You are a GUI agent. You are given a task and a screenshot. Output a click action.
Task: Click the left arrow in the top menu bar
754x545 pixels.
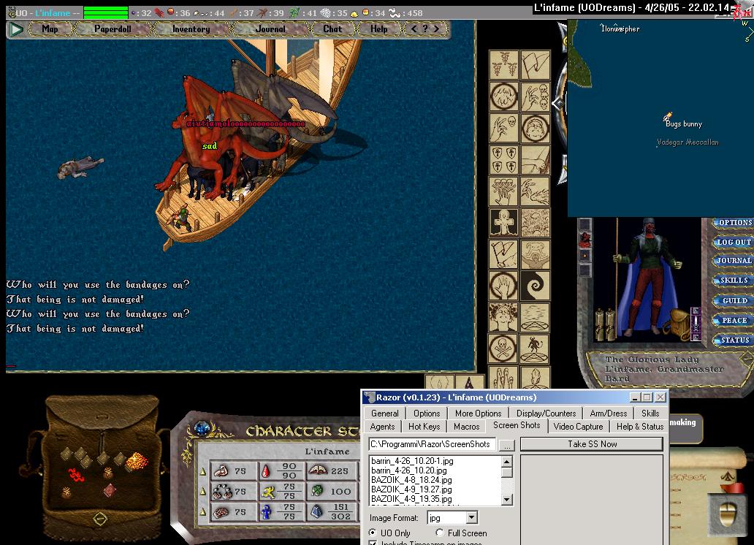pyautogui.click(x=414, y=29)
